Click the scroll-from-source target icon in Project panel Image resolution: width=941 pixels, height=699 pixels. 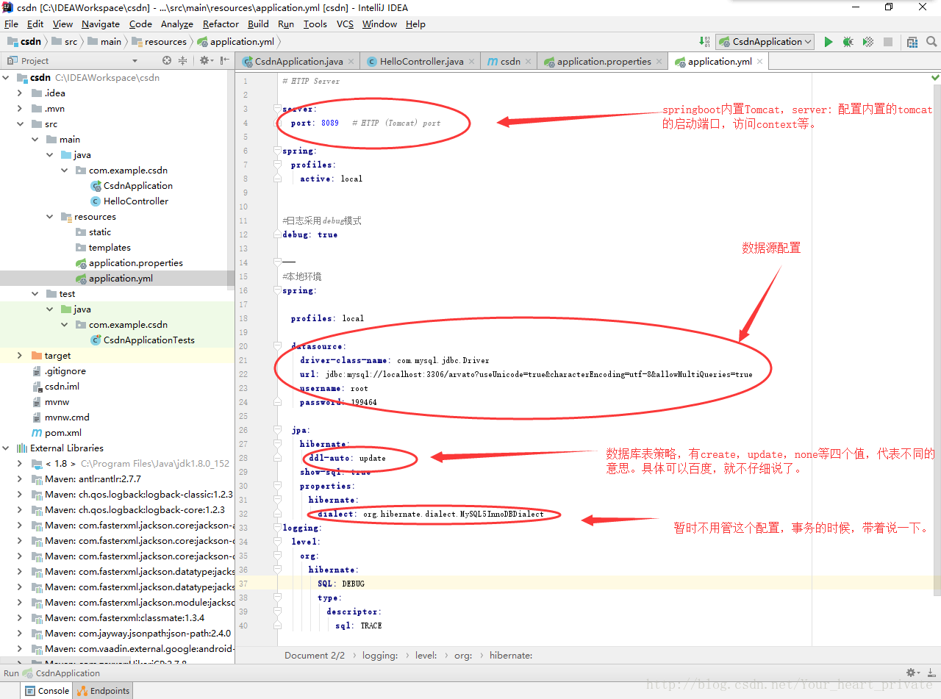click(x=167, y=60)
